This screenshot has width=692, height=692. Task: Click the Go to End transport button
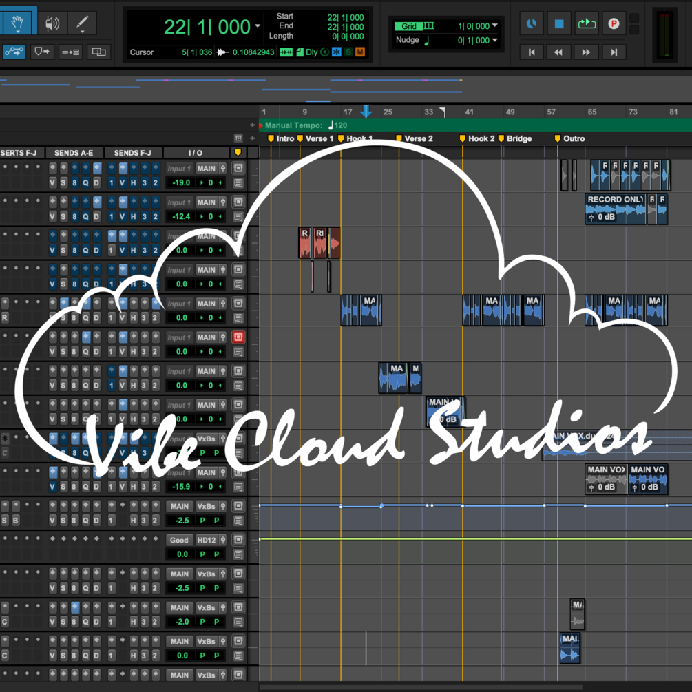[x=614, y=52]
